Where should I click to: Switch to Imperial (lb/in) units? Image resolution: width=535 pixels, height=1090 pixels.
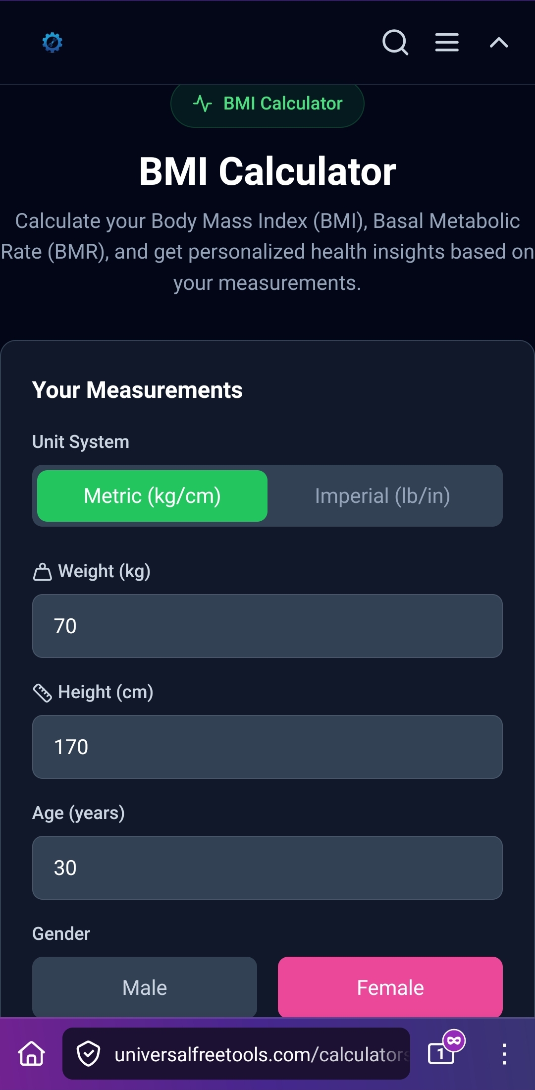[x=383, y=495]
